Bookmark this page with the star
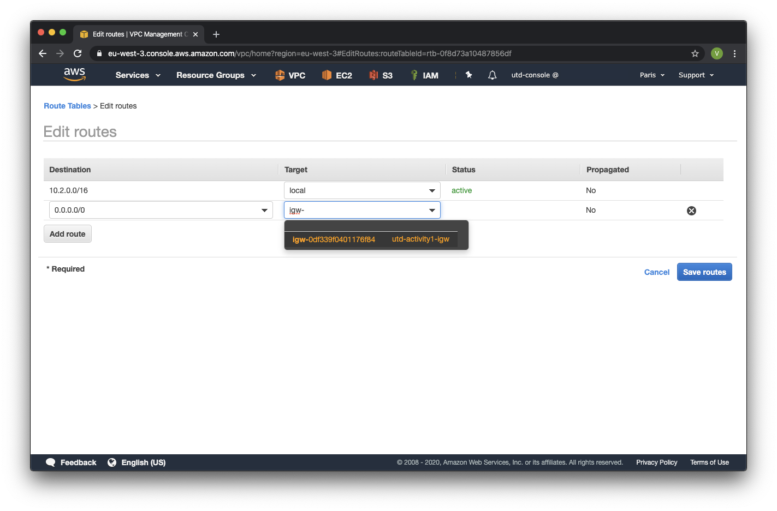 click(695, 53)
